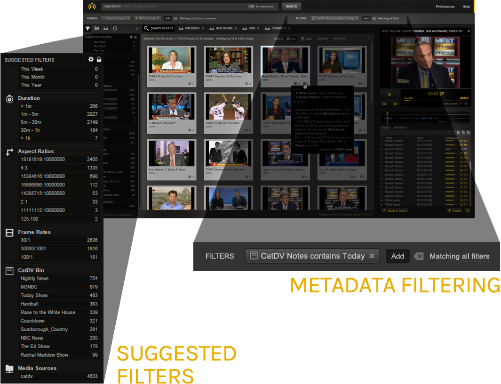
Task: Switch to the Search Results tab
Action: (159, 28)
